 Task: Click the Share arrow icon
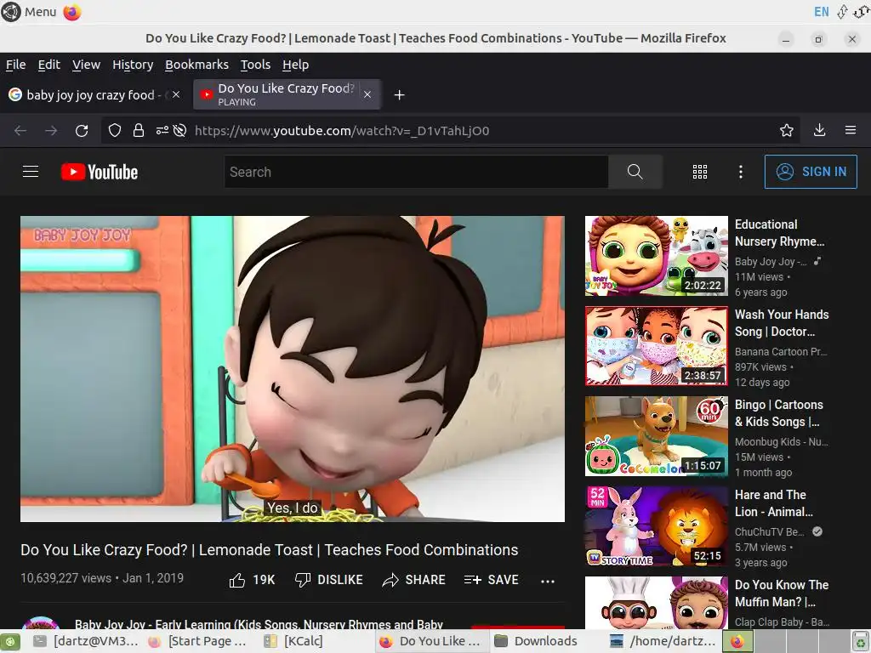pos(390,580)
